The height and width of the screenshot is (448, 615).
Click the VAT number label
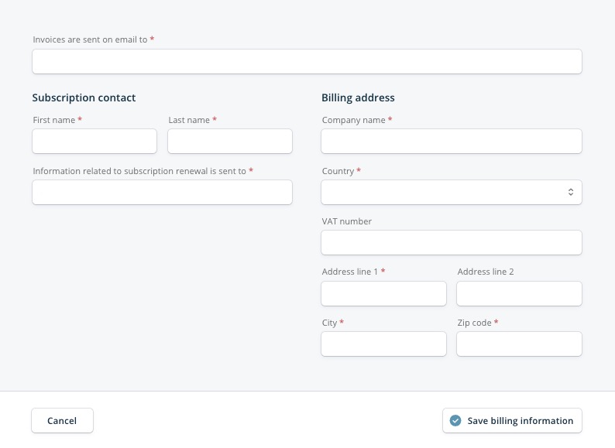coord(347,221)
